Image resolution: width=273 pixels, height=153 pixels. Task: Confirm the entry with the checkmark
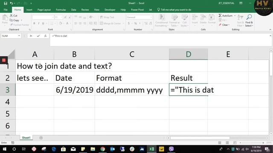point(38,36)
